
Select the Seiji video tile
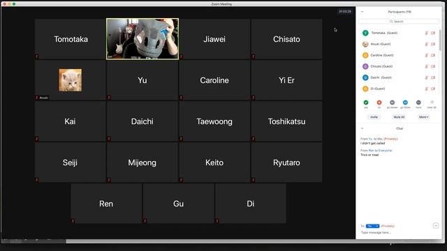[x=70, y=162]
